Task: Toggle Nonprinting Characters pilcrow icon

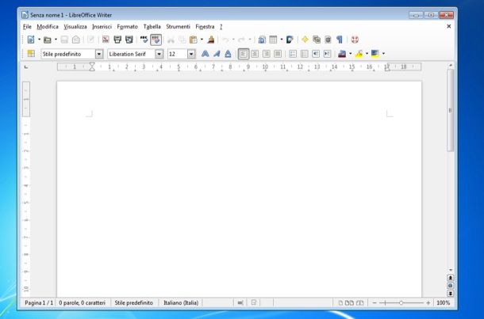Action: 340,40
